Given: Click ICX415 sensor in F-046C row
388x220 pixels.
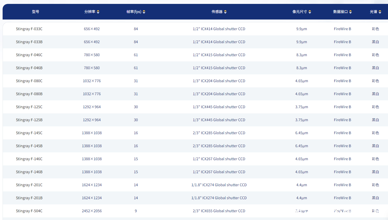Looking at the screenshot, I should (x=219, y=55).
